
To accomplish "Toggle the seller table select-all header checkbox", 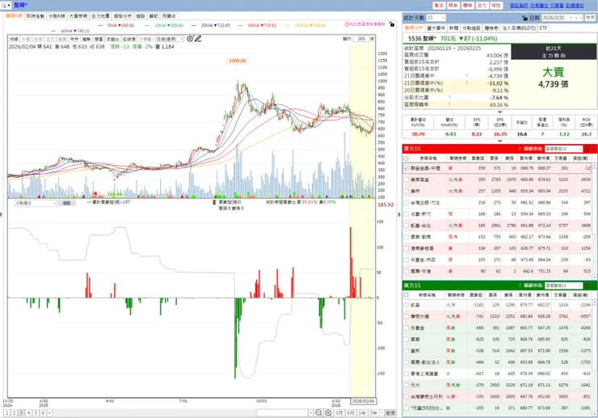I will pos(406,295).
